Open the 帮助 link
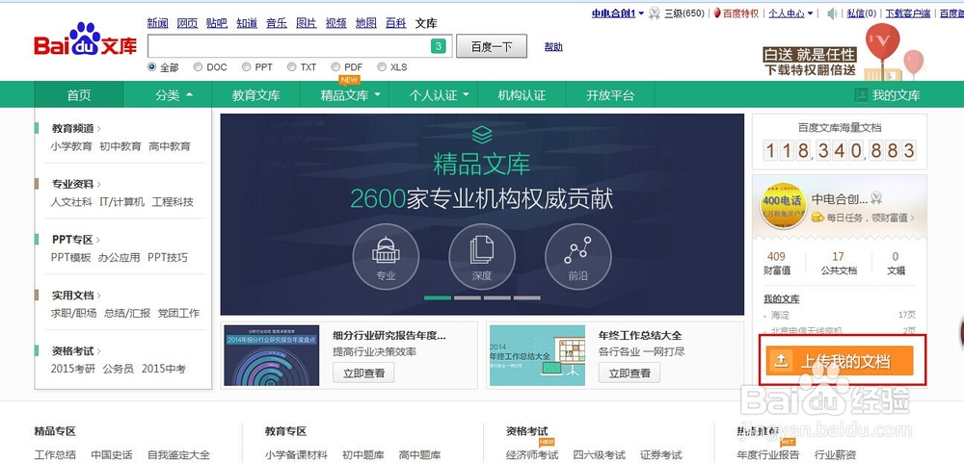 pos(553,46)
